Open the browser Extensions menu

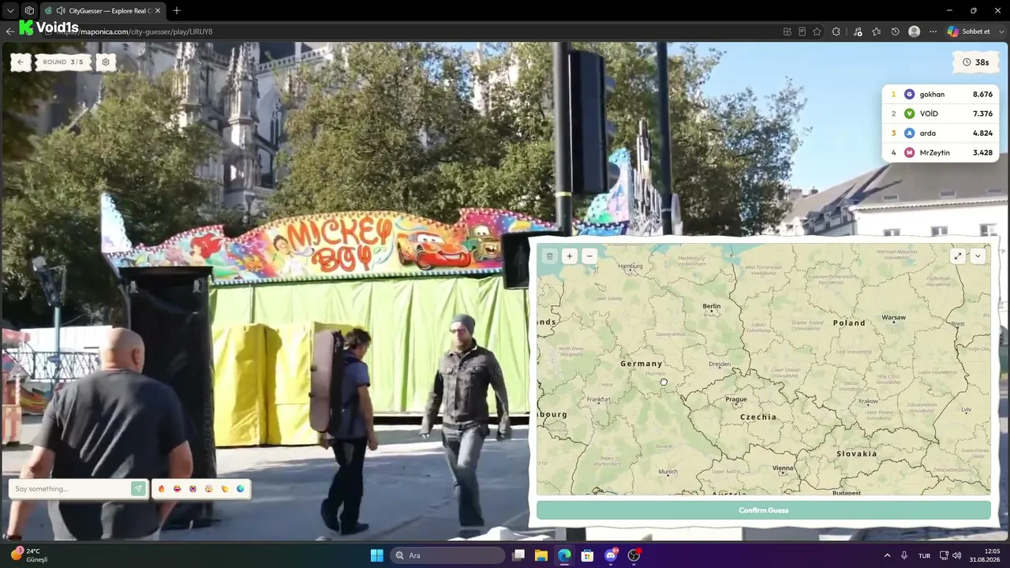[x=836, y=32]
